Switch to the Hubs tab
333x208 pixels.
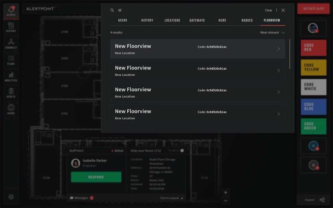pos(222,20)
